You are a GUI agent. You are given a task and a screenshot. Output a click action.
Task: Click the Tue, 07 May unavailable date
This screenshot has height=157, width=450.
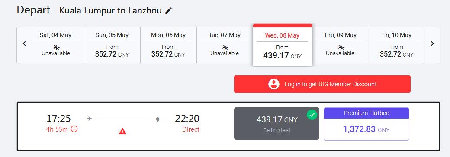pos(225,45)
